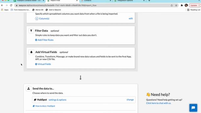Click the edit link for columns

click(131, 18)
